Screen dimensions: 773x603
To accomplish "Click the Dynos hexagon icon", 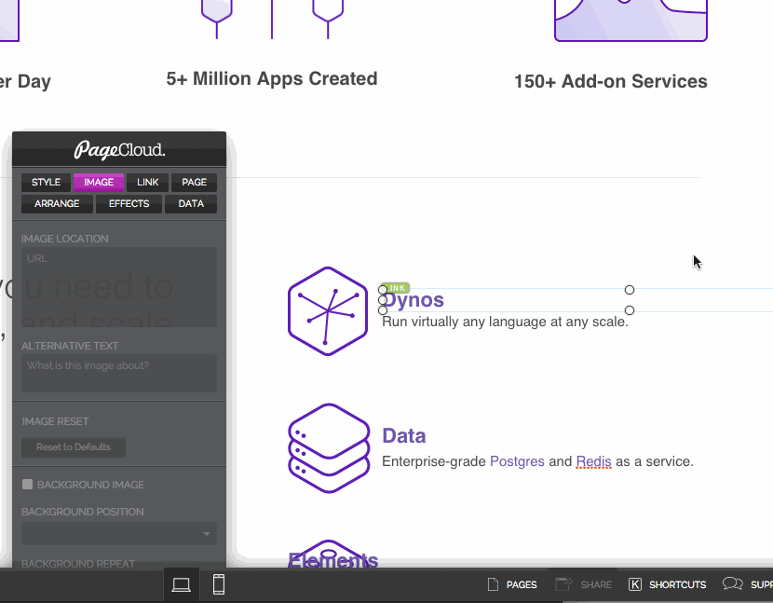I will coord(328,311).
